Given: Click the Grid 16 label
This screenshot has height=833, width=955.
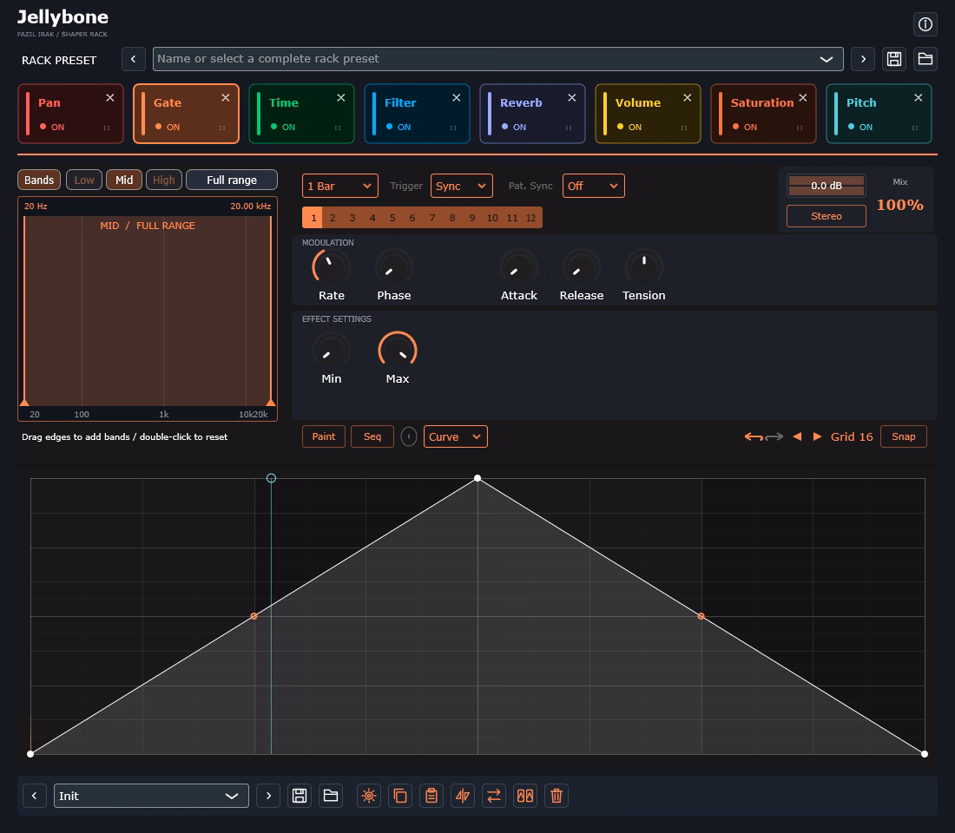Looking at the screenshot, I should [x=852, y=436].
